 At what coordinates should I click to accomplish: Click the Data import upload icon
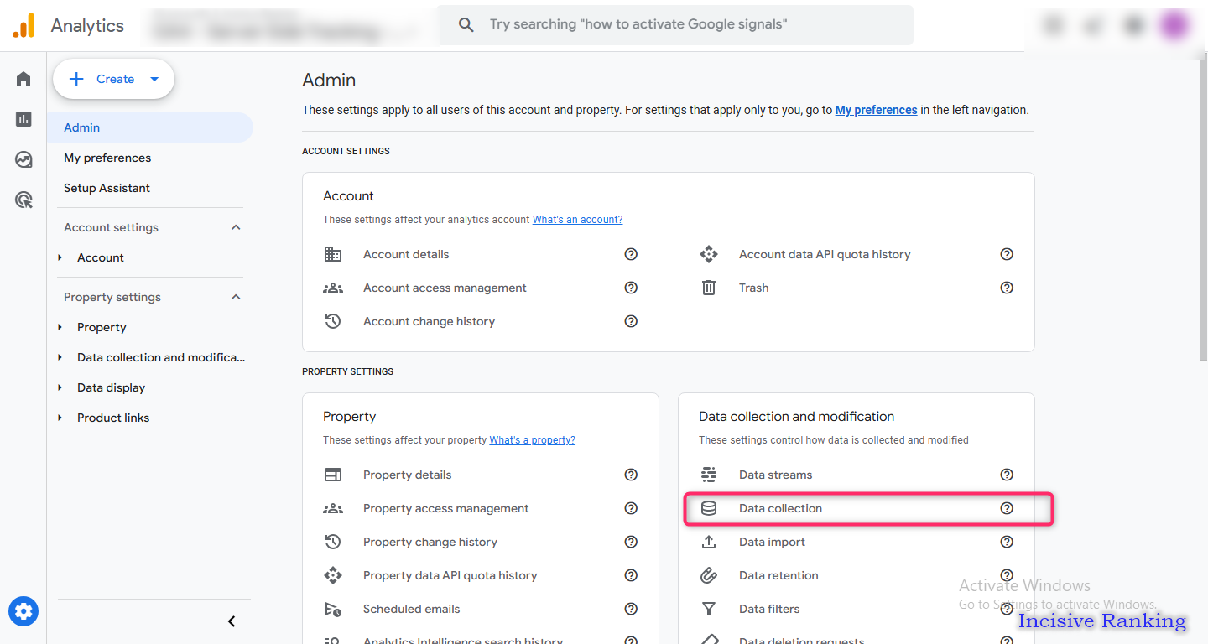709,542
